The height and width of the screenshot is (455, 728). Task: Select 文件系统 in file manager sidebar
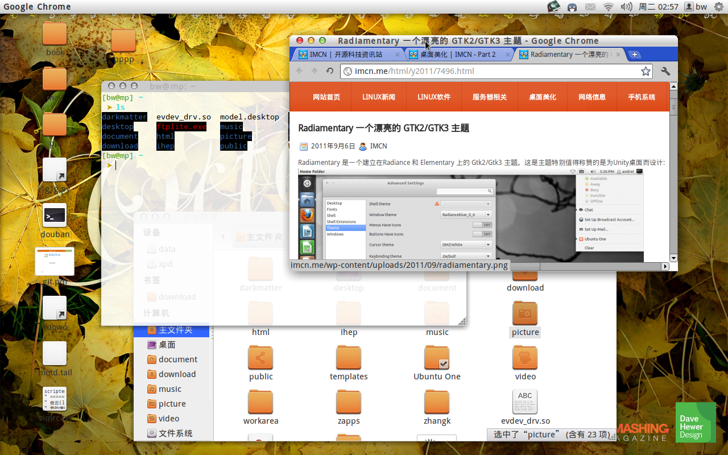(x=171, y=433)
